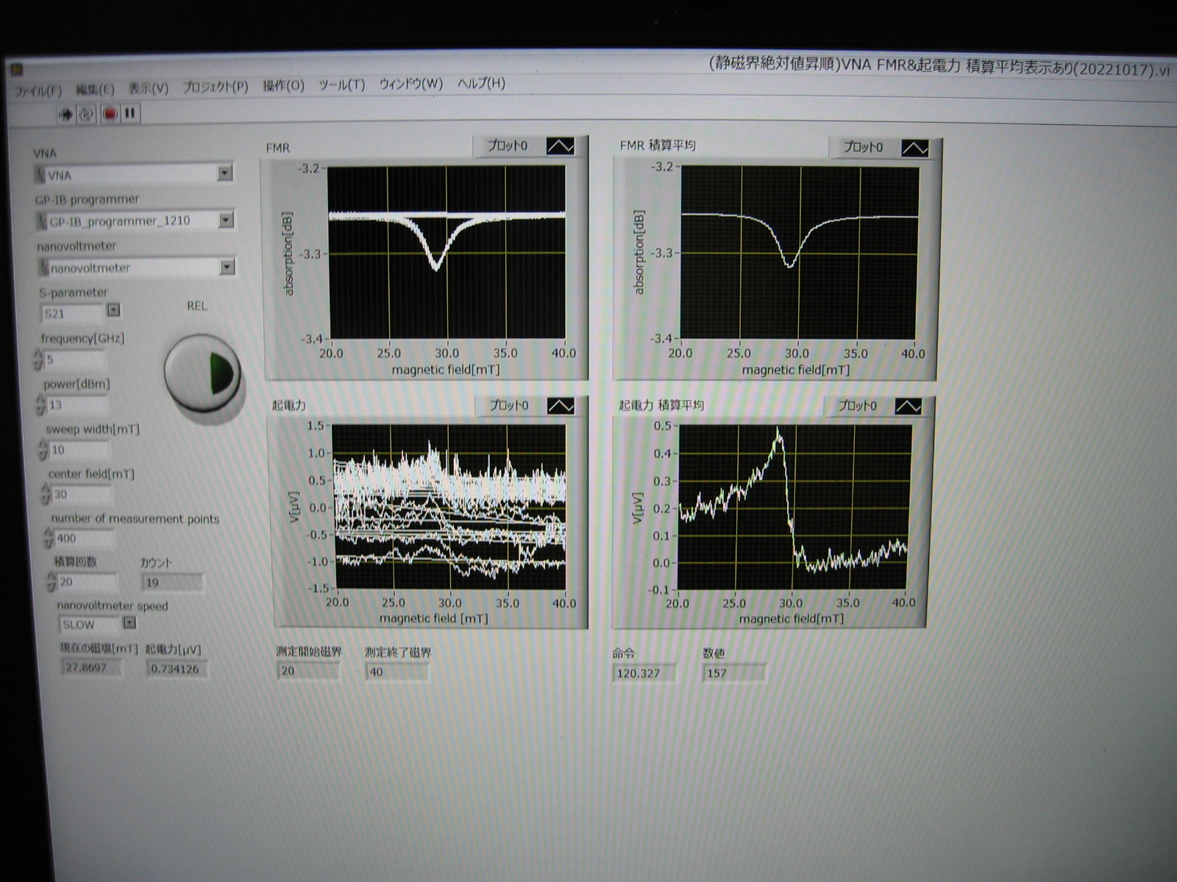1177x882 pixels.
Task: Click the power[dBm] value field showing 13
Action: point(77,405)
